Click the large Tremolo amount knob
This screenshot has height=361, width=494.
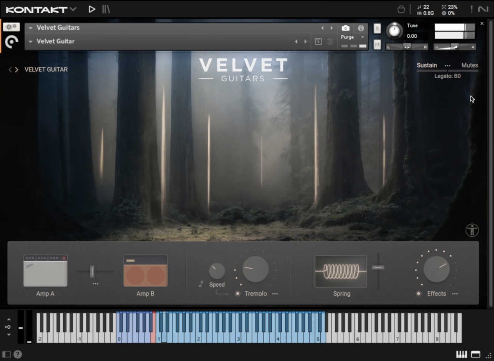click(255, 269)
